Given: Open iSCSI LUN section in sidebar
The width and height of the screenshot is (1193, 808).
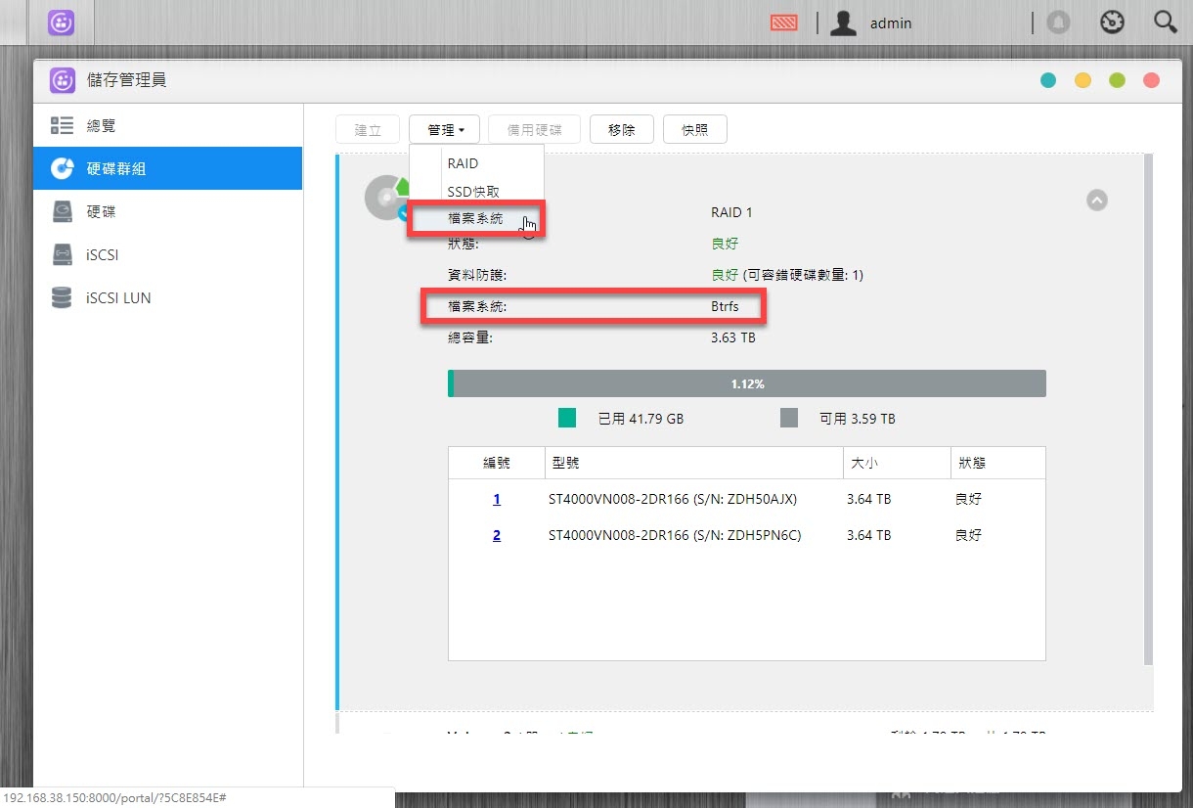Looking at the screenshot, I should pyautogui.click(x=168, y=297).
